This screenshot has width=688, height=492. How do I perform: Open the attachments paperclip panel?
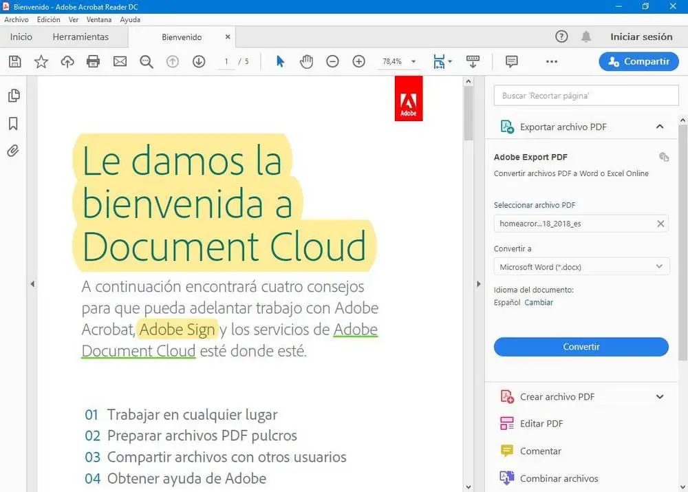[x=13, y=151]
